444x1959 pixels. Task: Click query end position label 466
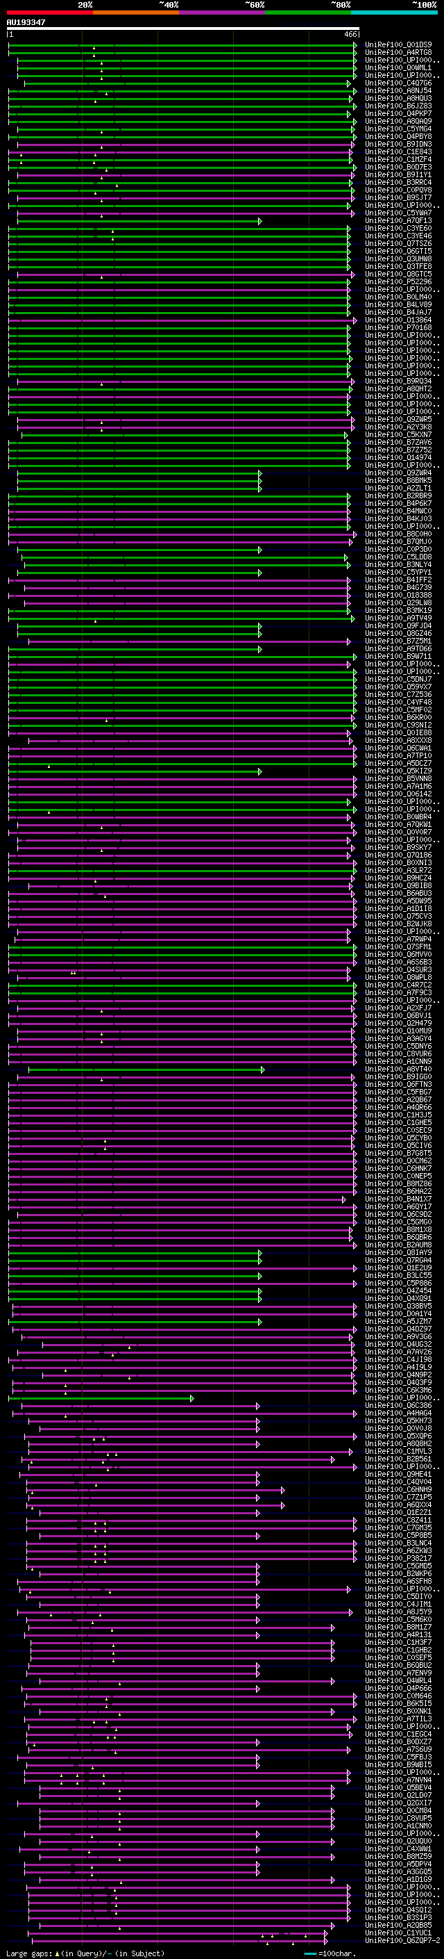[x=350, y=34]
